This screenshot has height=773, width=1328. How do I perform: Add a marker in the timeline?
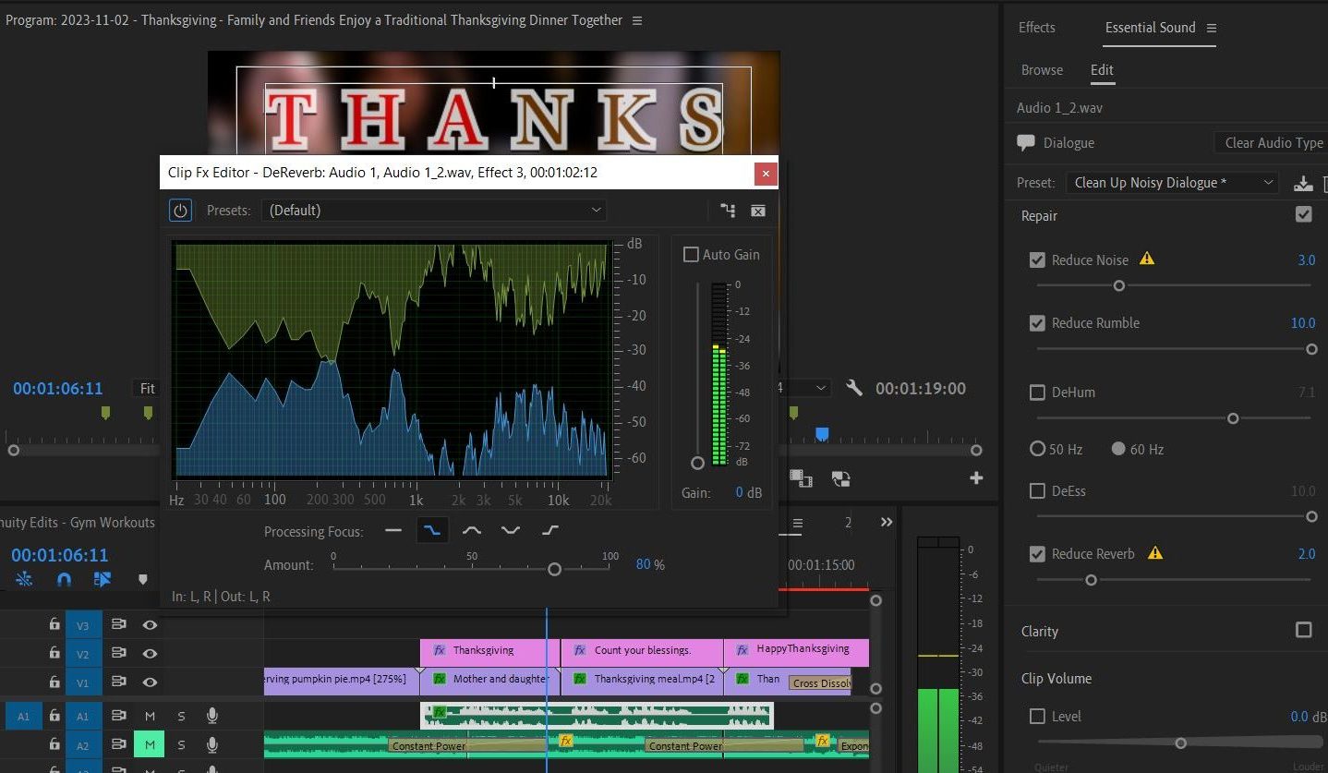tap(142, 580)
